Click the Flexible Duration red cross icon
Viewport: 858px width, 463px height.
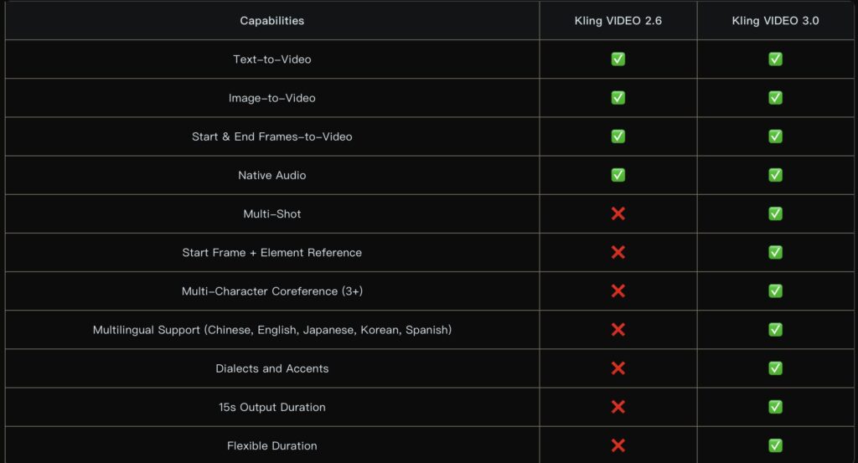pos(618,445)
